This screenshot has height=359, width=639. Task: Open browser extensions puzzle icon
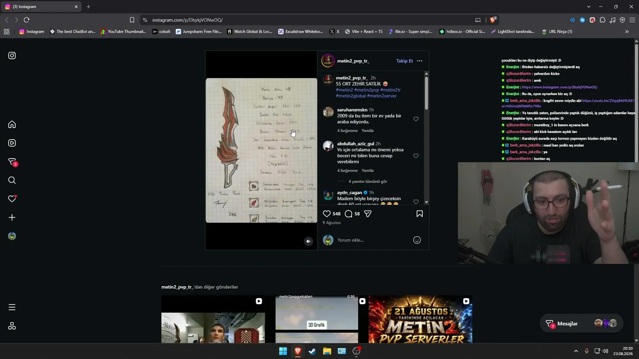603,20
